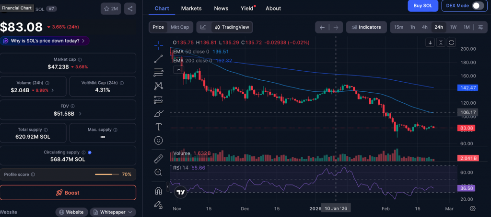491x217 pixels.
Task: Select the trend line drawing tool
Action: pyautogui.click(x=159, y=59)
